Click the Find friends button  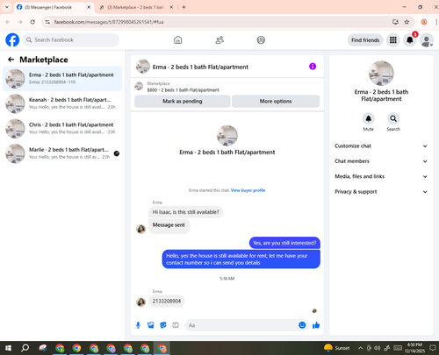(x=365, y=40)
